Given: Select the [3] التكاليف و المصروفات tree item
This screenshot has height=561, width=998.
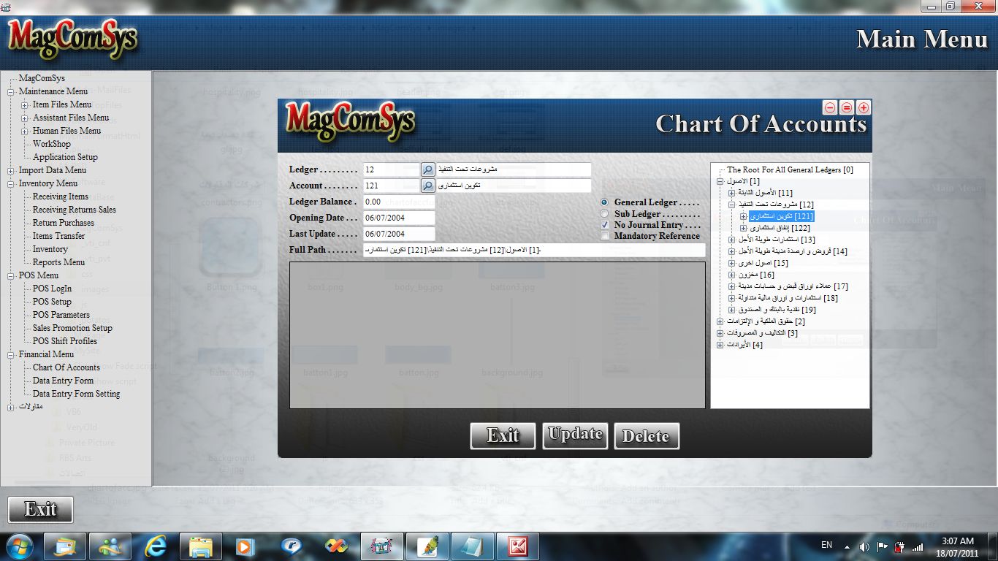Looking at the screenshot, I should tap(762, 333).
